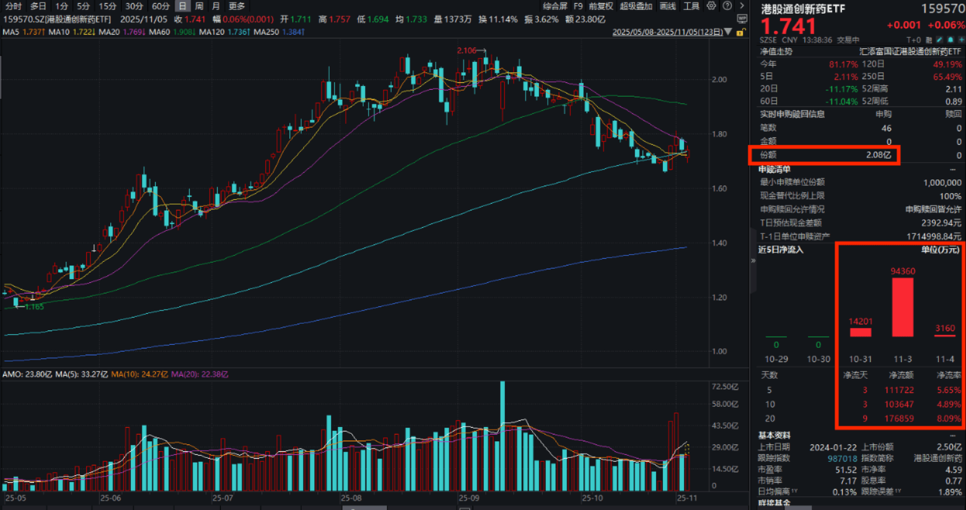Click the pencil annotation icon near T+0
Image resolution: width=966 pixels, height=510 pixels.
939,40
